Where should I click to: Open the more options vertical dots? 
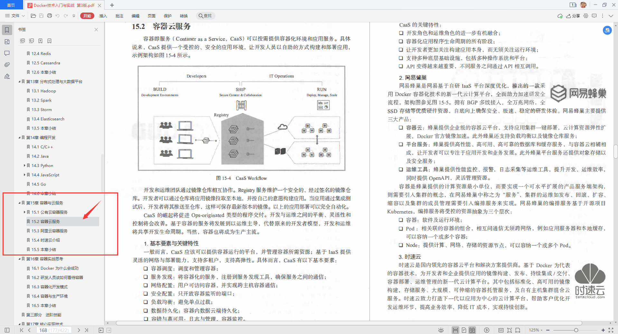coord(602,16)
